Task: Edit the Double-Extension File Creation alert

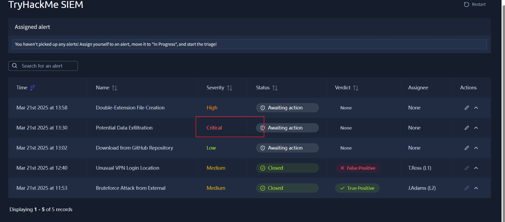Action: pyautogui.click(x=467, y=108)
